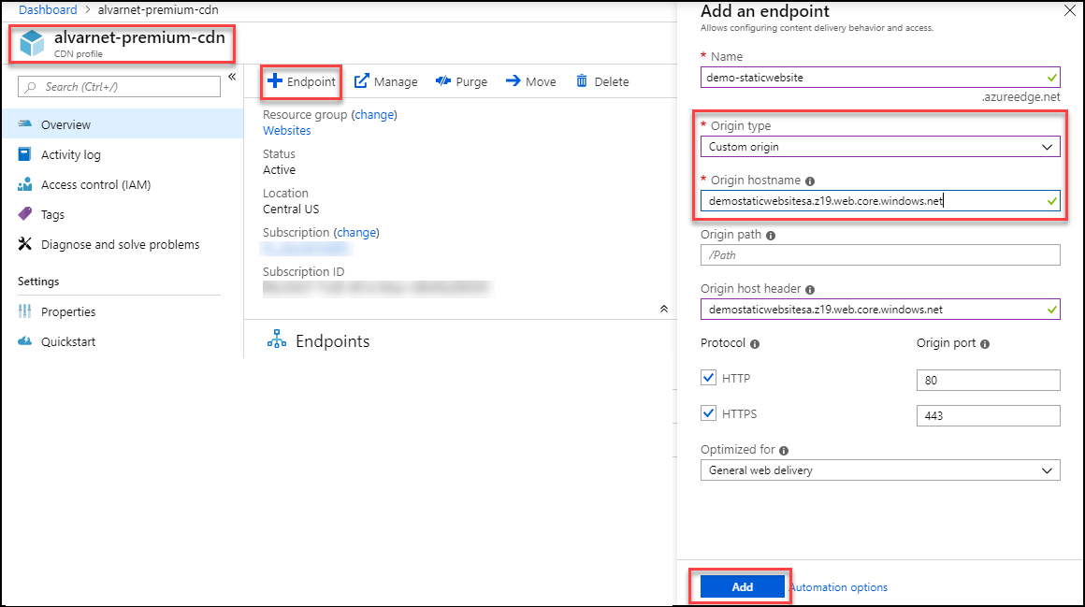Open Overview in the sidebar
This screenshot has width=1085, height=607.
(x=123, y=124)
